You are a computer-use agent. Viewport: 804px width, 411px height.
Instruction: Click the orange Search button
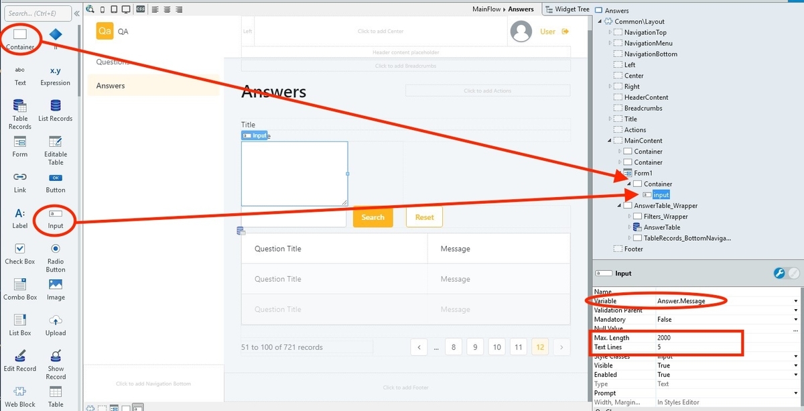[x=373, y=217]
